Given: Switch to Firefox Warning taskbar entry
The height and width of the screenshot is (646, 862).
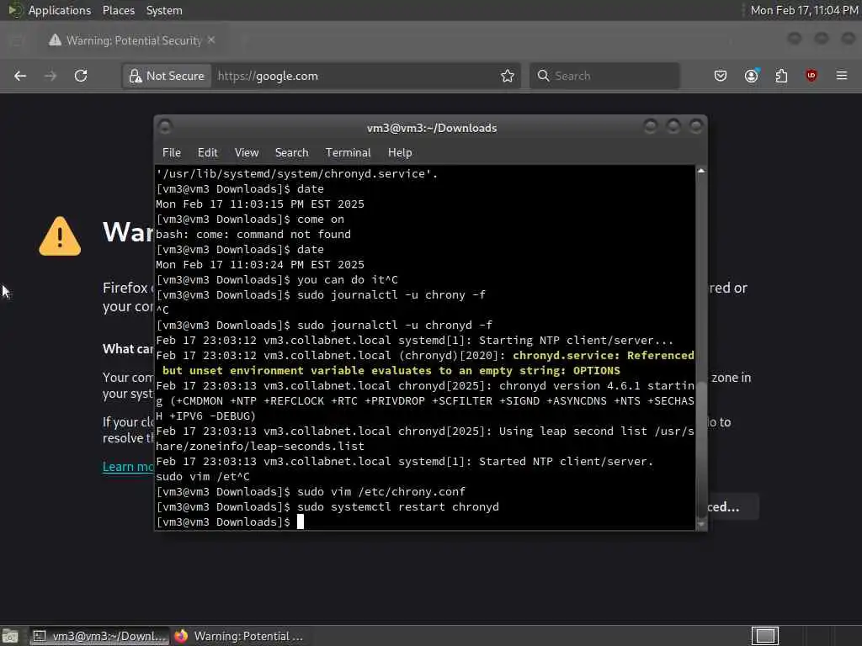Looking at the screenshot, I should [x=239, y=636].
